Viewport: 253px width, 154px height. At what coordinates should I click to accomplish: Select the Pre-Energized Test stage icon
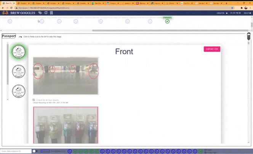42,21
